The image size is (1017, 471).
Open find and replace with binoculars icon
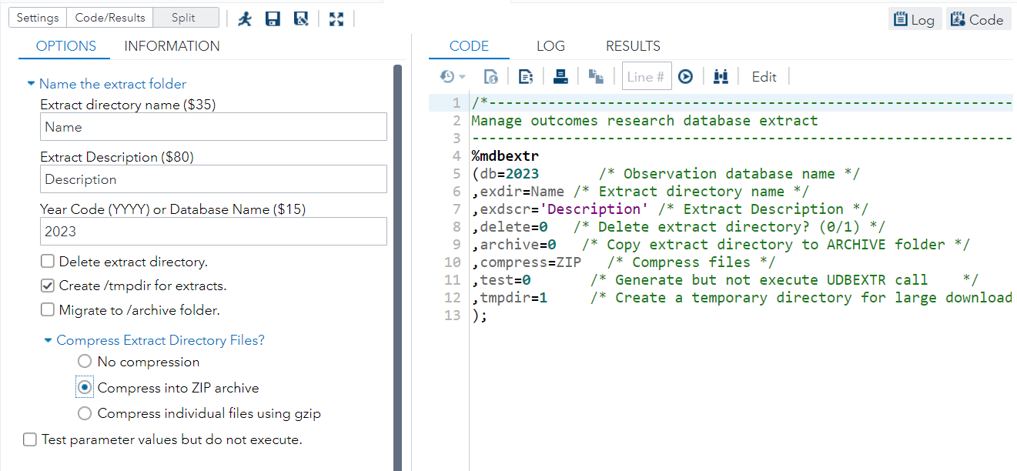720,75
